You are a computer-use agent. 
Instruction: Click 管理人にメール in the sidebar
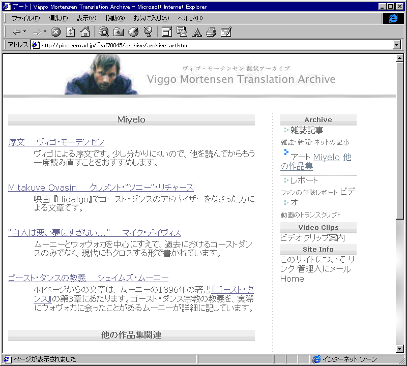(324, 269)
